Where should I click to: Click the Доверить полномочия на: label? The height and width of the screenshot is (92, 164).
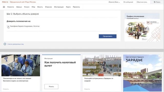pos(19,21)
